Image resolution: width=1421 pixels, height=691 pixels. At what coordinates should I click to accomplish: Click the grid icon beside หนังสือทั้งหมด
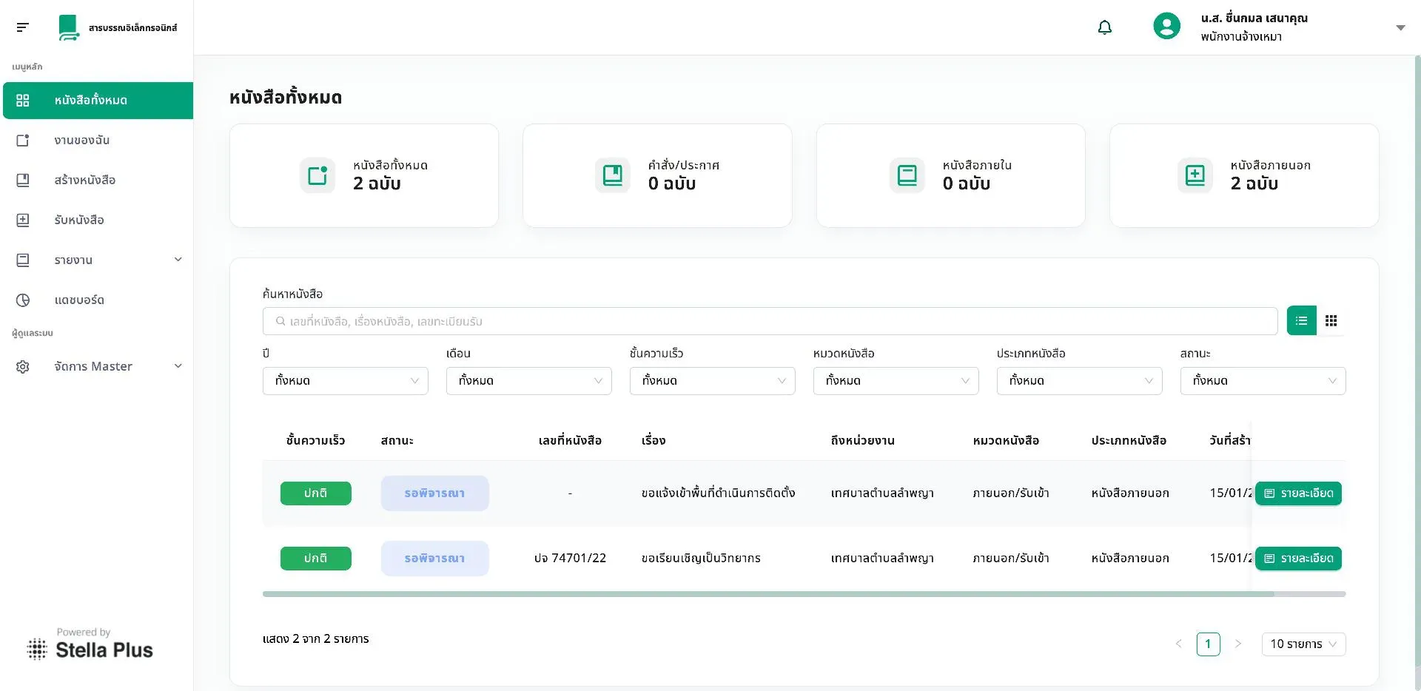[23, 101]
